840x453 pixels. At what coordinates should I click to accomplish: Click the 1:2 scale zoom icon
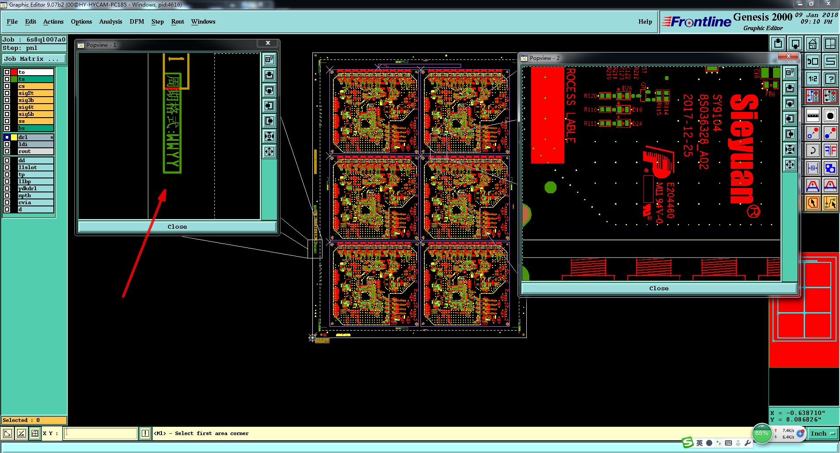click(x=813, y=79)
